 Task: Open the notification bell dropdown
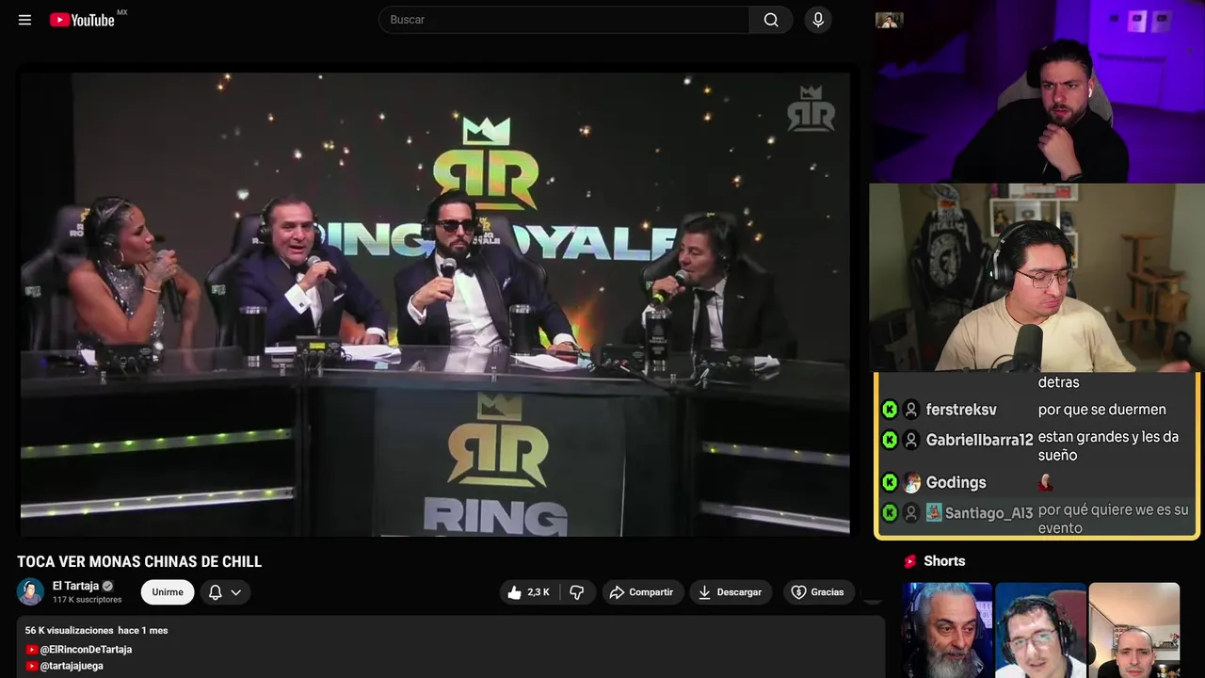[x=225, y=592]
